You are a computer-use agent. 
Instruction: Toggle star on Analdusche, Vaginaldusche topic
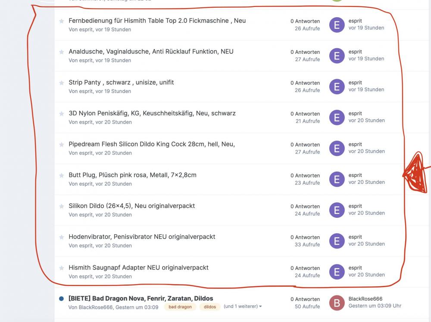(x=62, y=52)
